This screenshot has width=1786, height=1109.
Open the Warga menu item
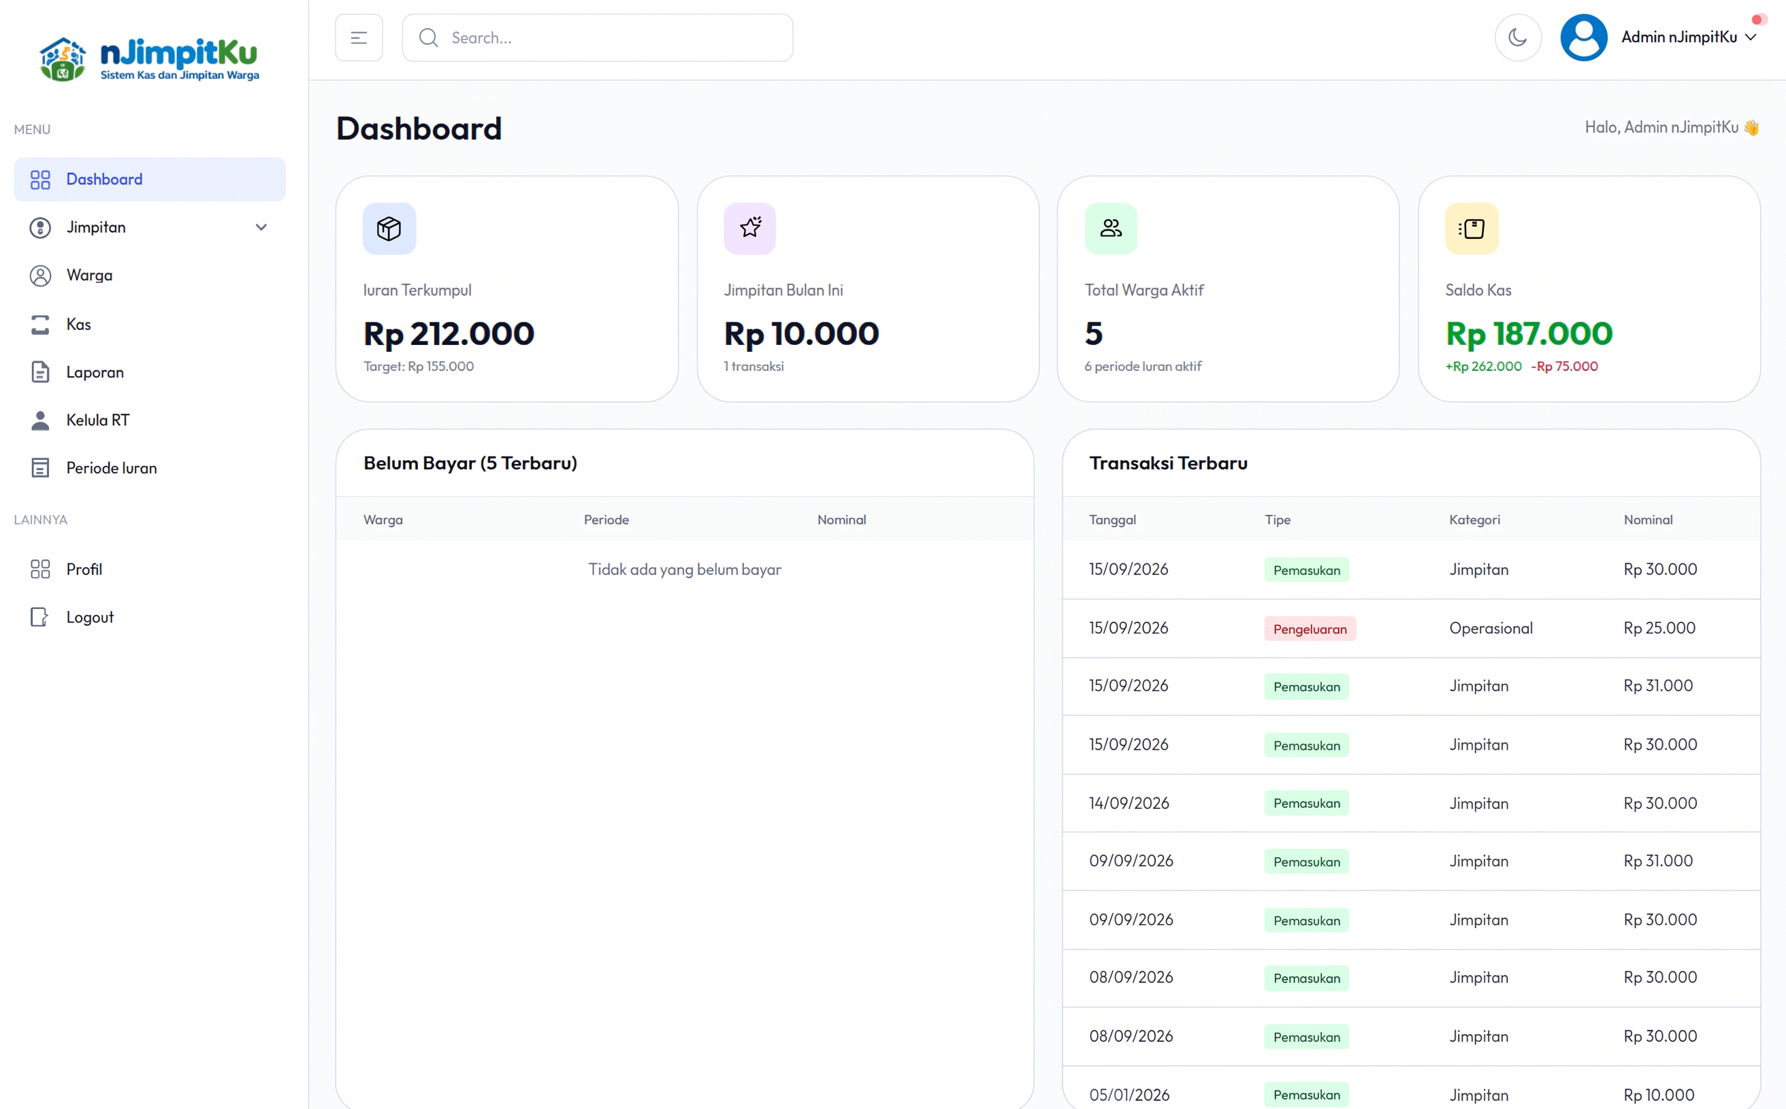point(150,276)
